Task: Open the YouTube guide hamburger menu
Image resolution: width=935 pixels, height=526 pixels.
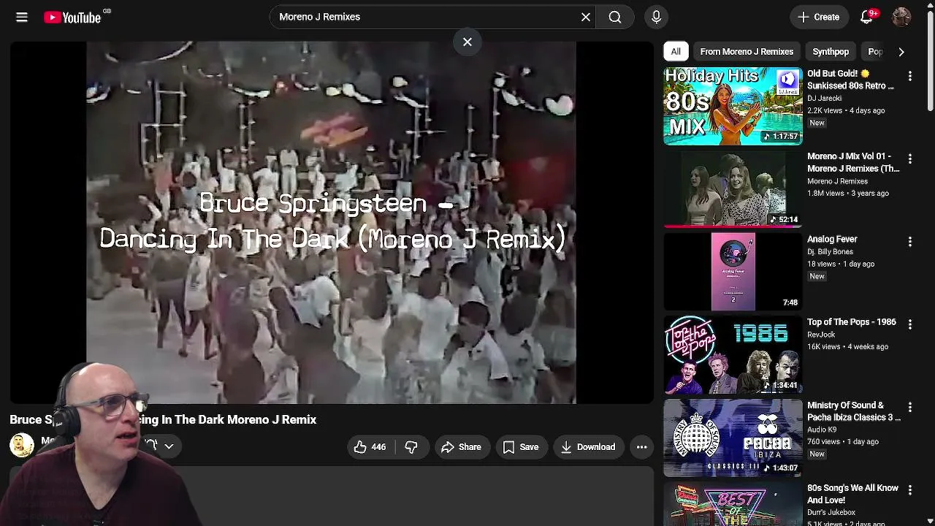Action: click(22, 17)
